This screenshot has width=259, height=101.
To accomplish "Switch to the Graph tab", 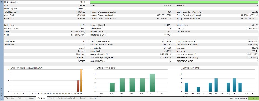I will coord(51,98).
